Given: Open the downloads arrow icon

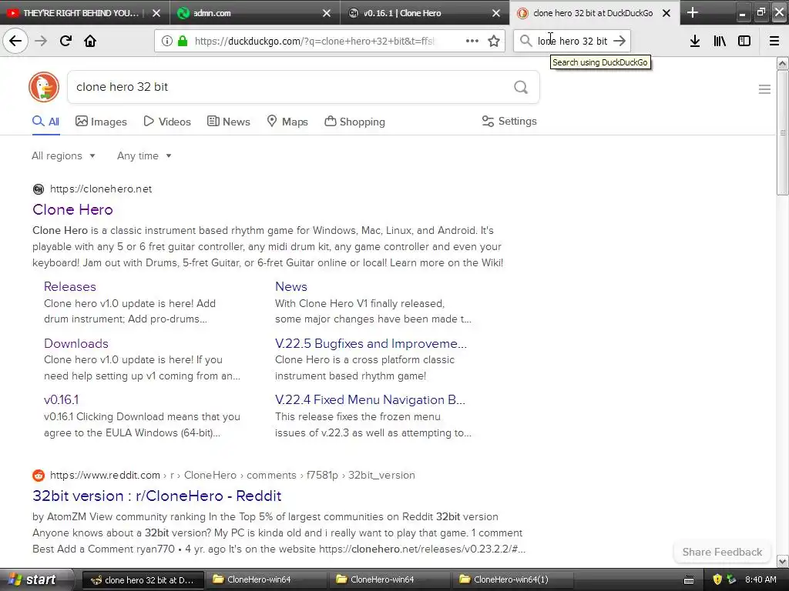Looking at the screenshot, I should click(x=695, y=41).
